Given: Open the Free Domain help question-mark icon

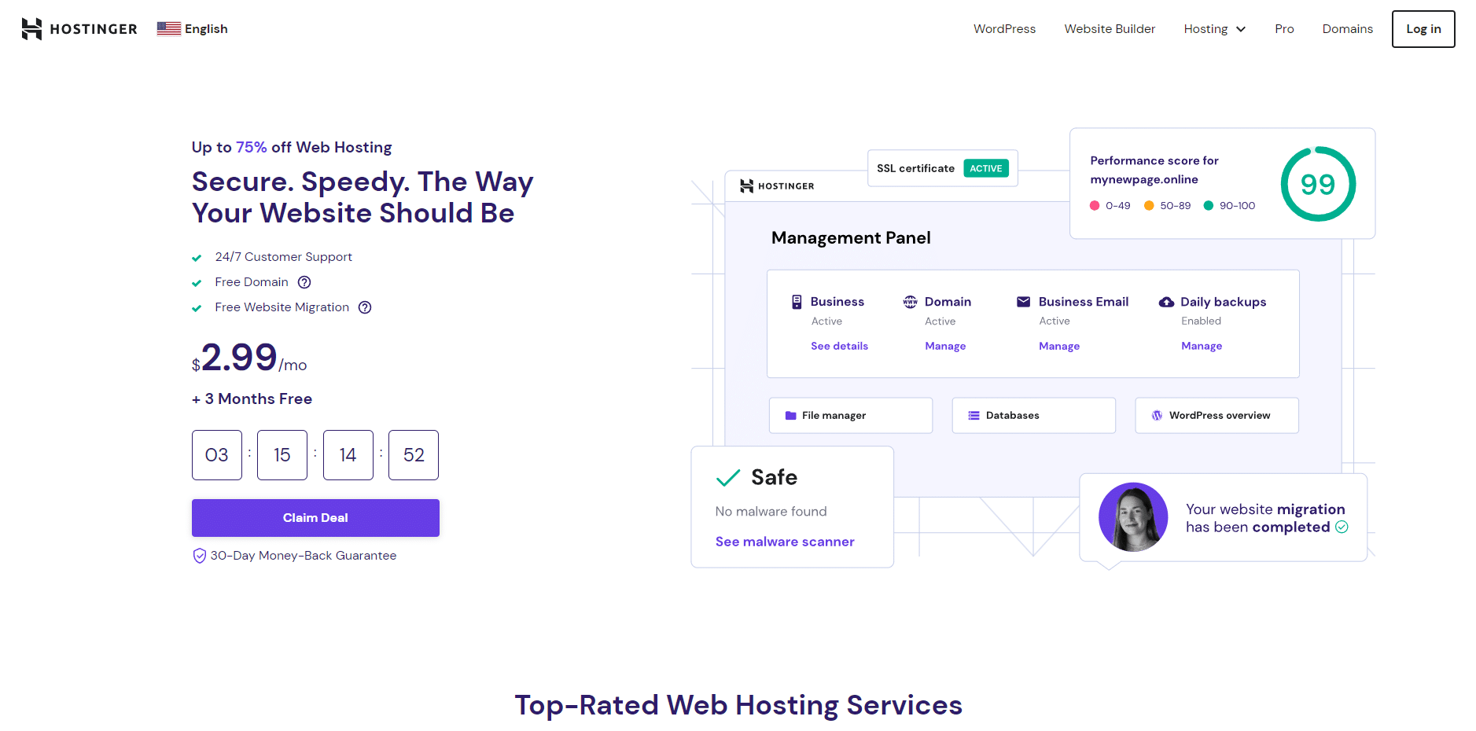Looking at the screenshot, I should click(304, 282).
